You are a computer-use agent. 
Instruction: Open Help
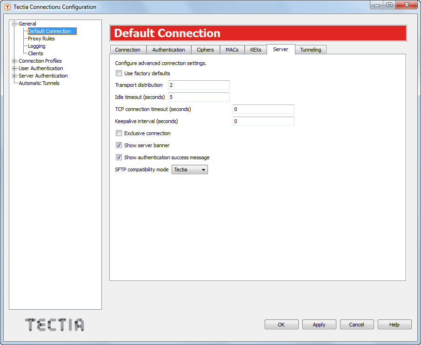394,324
